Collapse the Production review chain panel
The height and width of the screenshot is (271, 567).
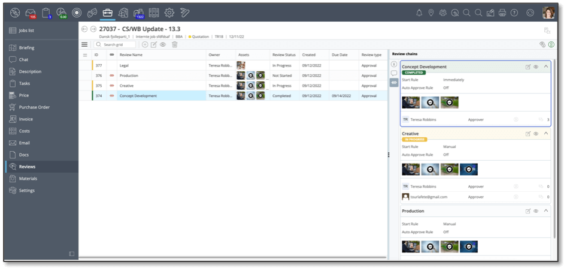pos(546,211)
